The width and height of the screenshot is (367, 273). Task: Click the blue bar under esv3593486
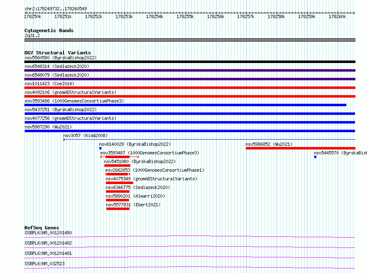(186, 105)
